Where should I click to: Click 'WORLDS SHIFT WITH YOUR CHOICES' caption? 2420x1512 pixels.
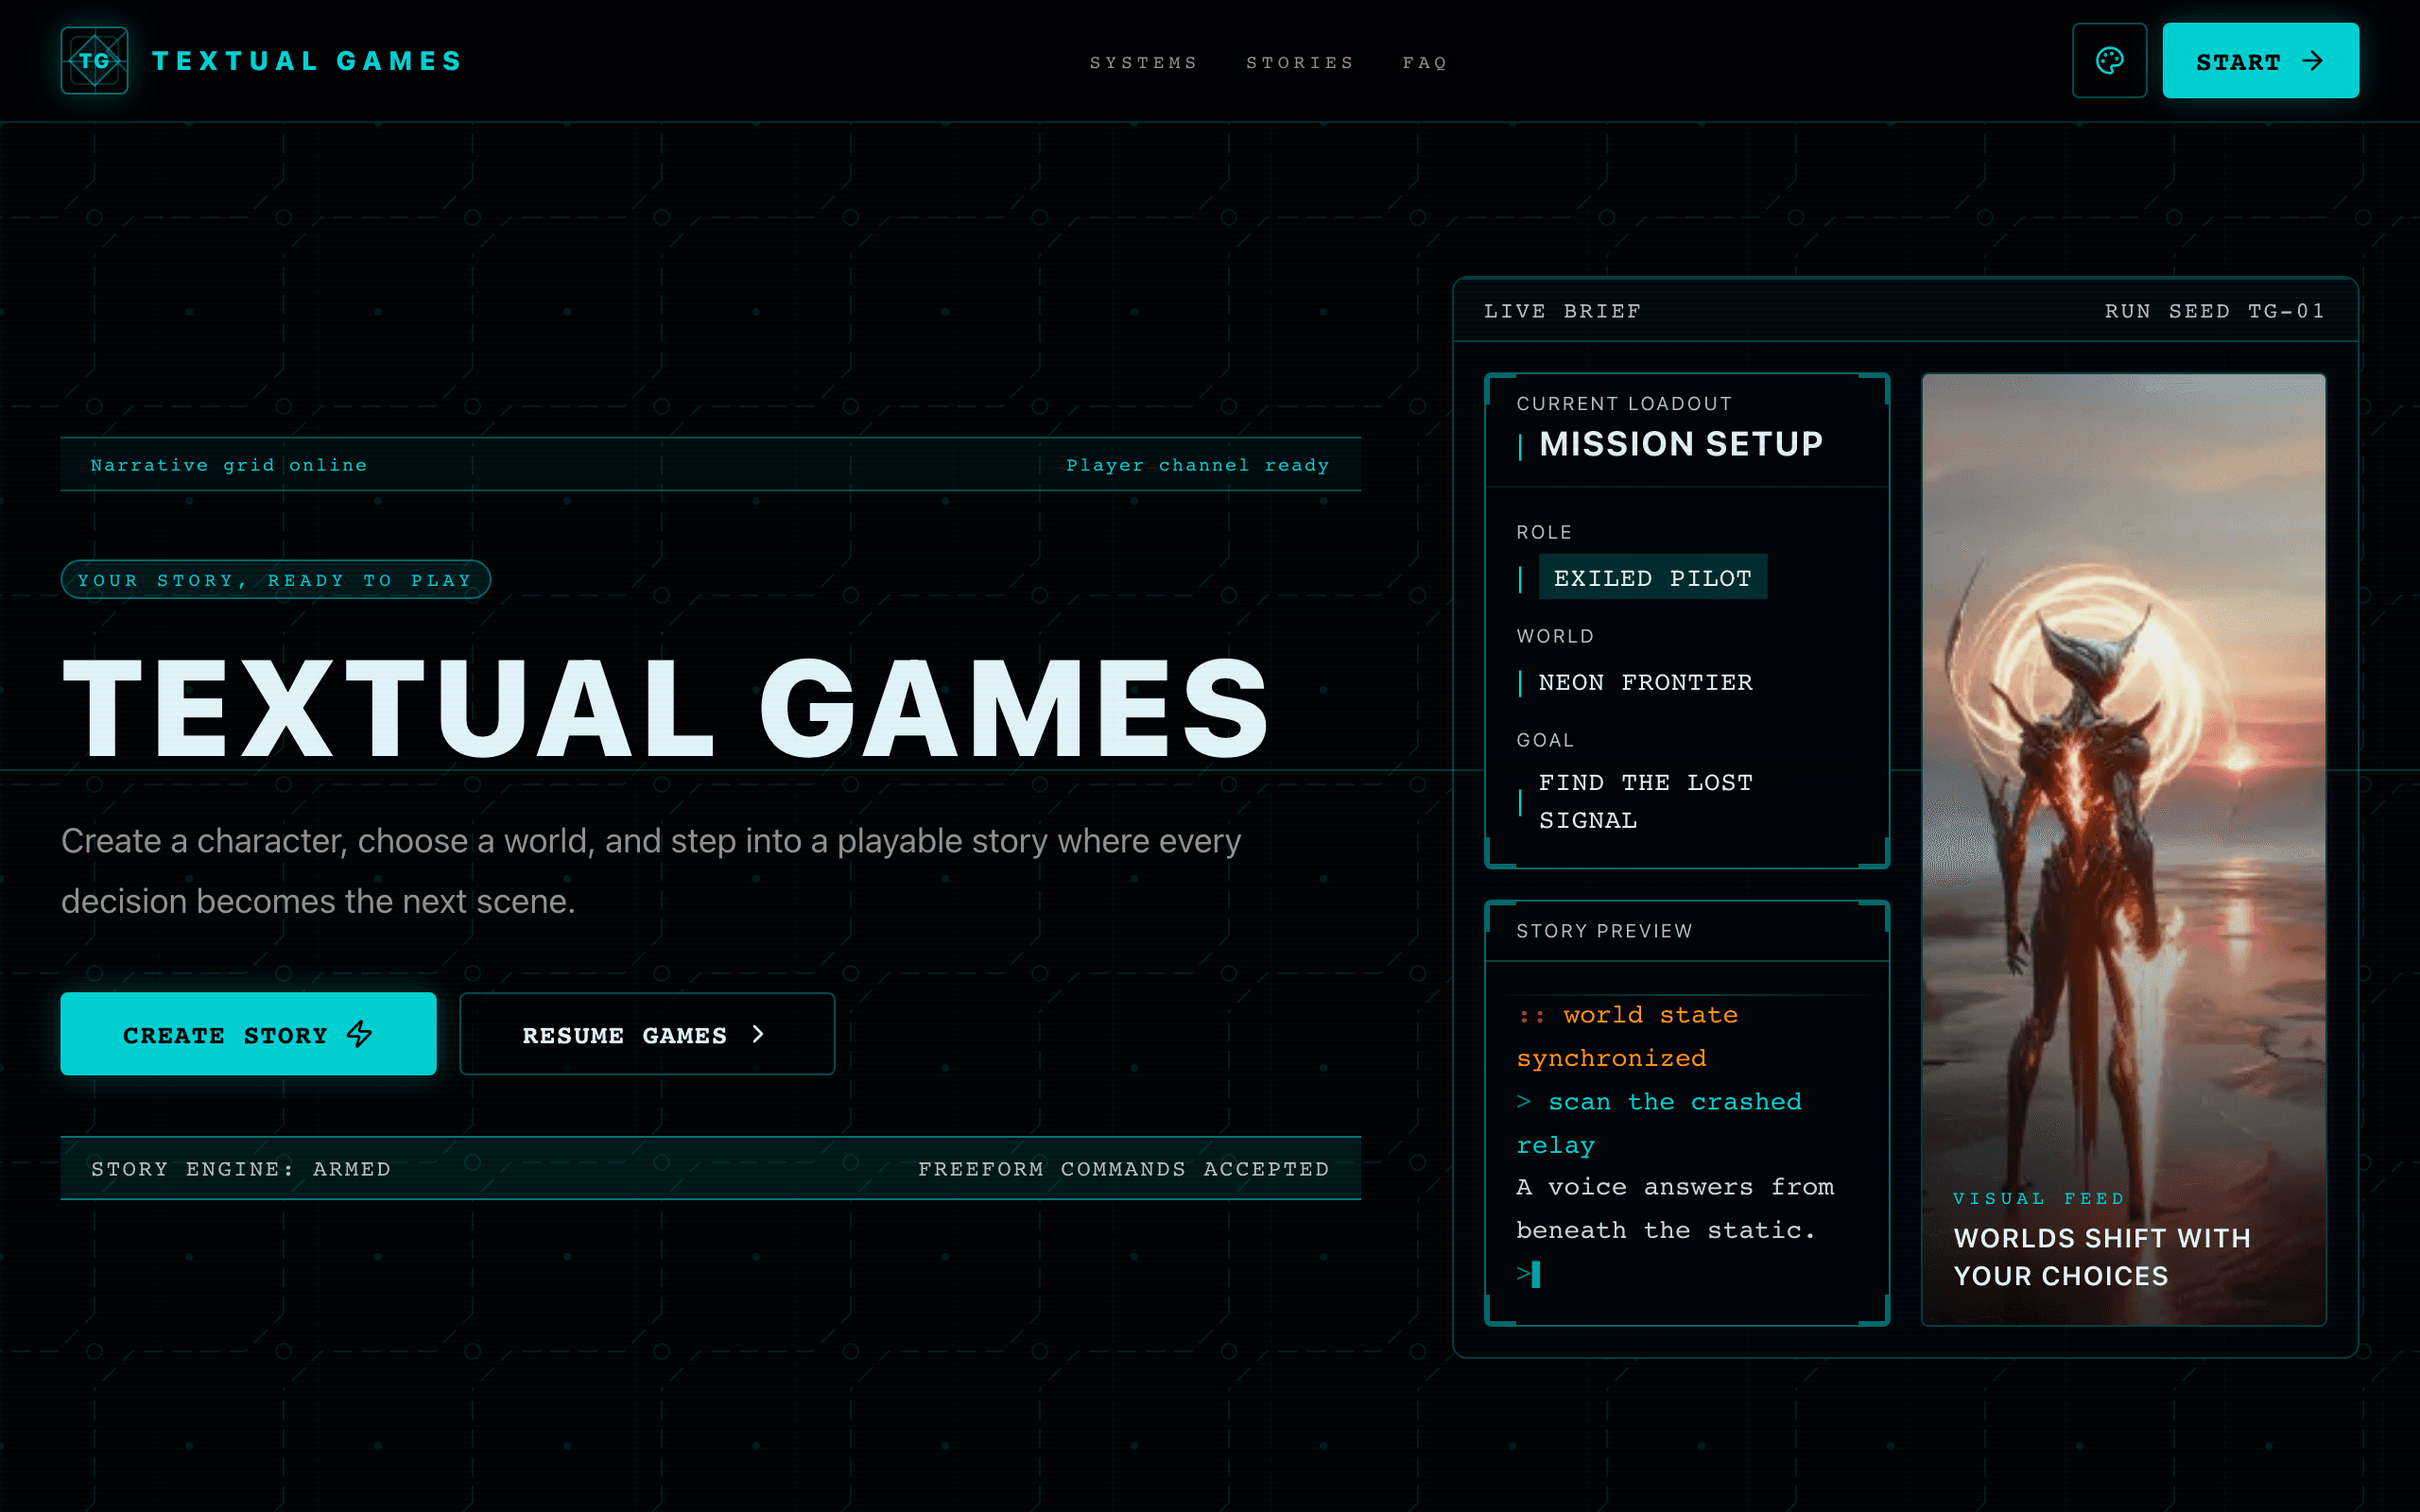pos(2102,1257)
